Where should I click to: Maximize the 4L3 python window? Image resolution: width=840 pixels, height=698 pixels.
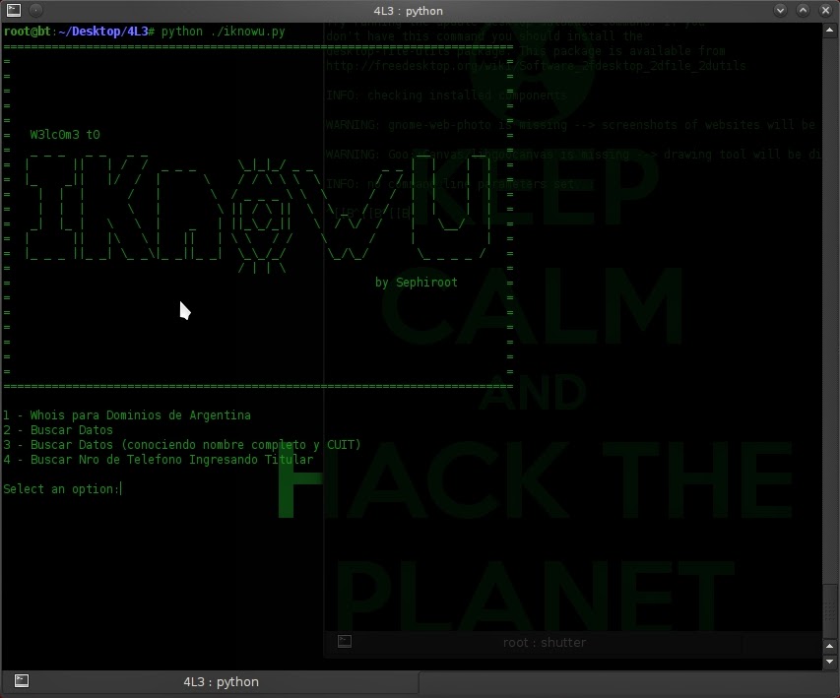click(x=803, y=10)
